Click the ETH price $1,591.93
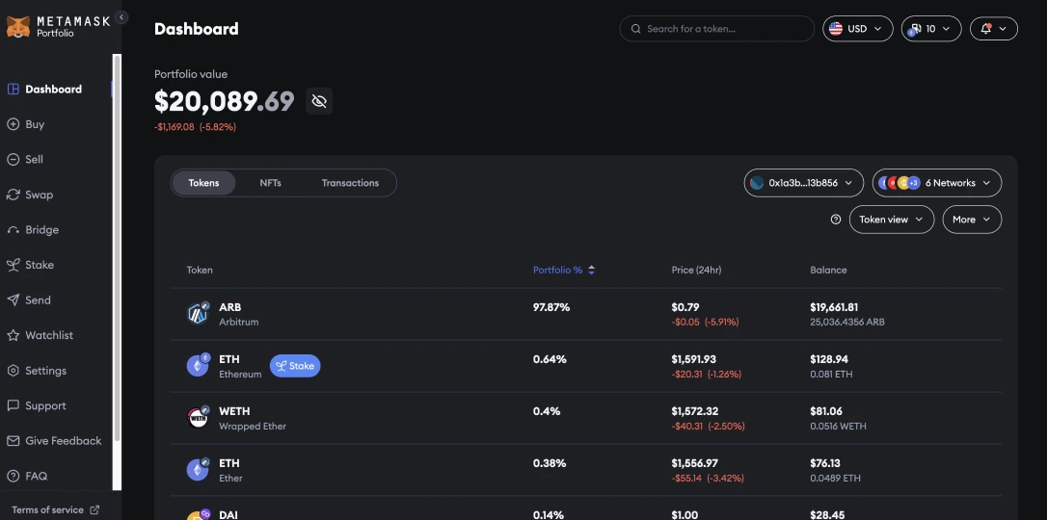 (694, 359)
